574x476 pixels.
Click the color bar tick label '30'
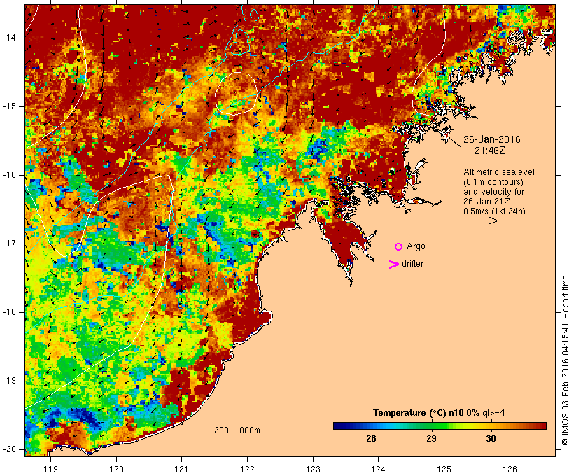point(491,439)
